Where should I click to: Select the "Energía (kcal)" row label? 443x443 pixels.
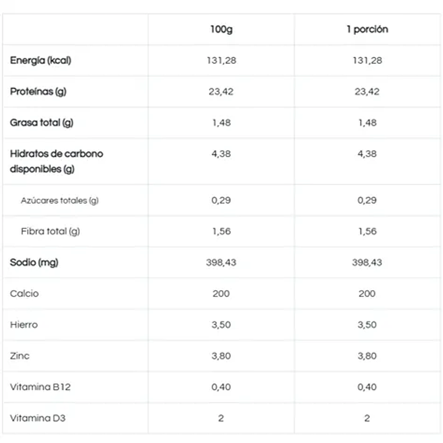click(40, 60)
